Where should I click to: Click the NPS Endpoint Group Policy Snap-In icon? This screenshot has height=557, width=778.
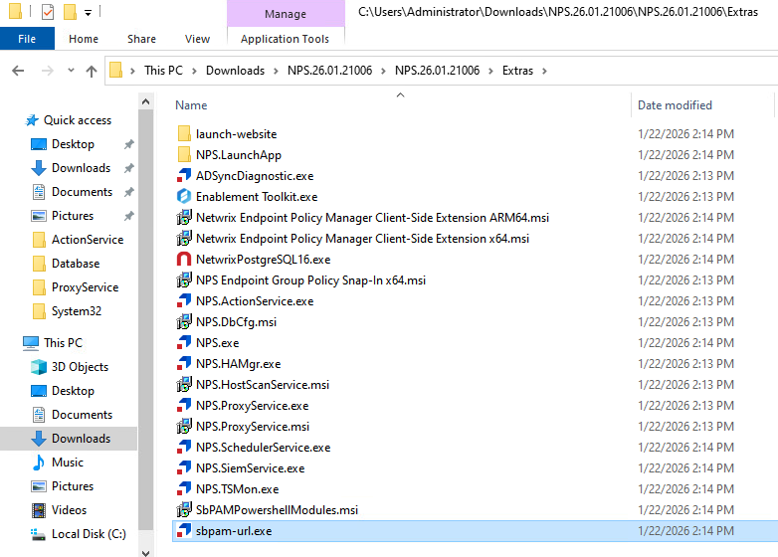(x=184, y=280)
